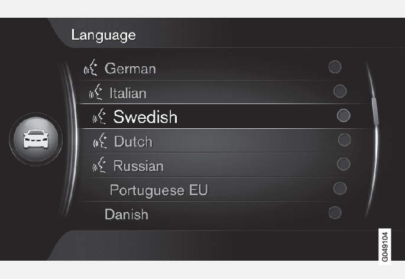The image size is (405, 279).
Task: Click the voice icon beside Dutch
Action: [101, 141]
